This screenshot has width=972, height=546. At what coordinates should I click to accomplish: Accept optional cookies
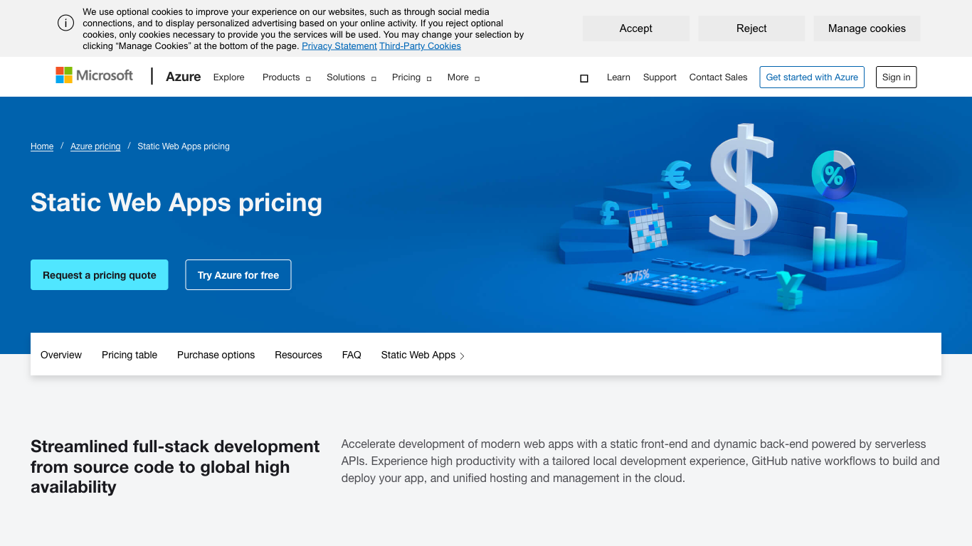(635, 28)
